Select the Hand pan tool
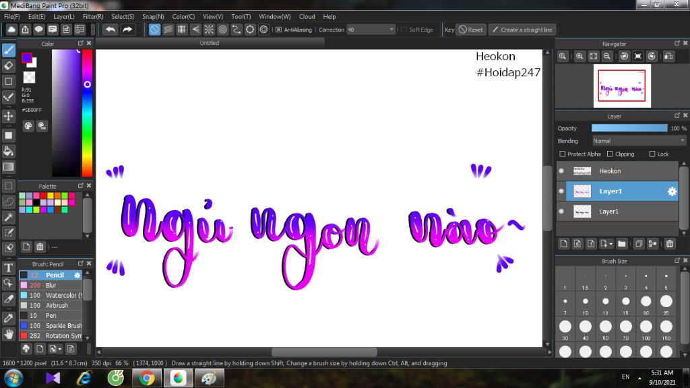690x388 pixels. [x=8, y=334]
